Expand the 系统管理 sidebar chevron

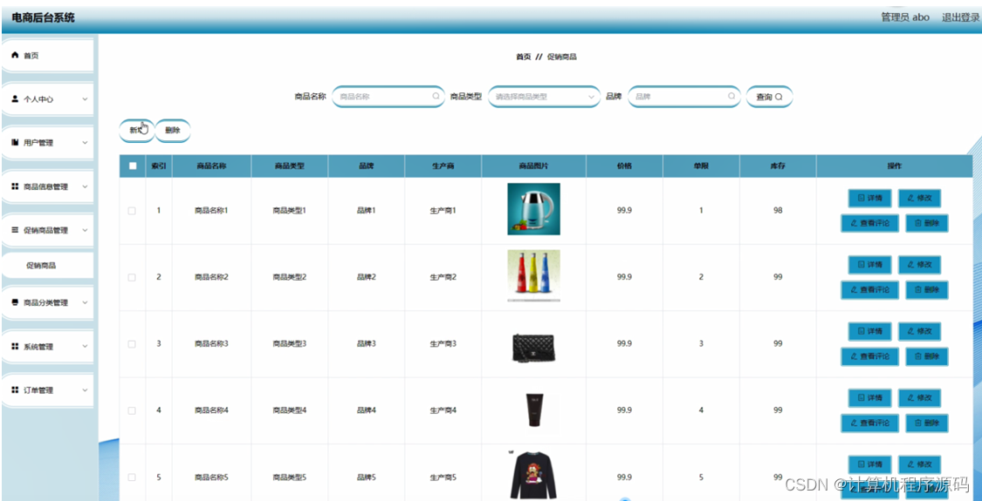tap(86, 347)
